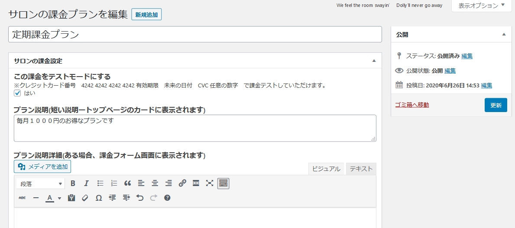Redo the last undone edit
Viewport: 515px width, 228px height.
[x=153, y=198]
